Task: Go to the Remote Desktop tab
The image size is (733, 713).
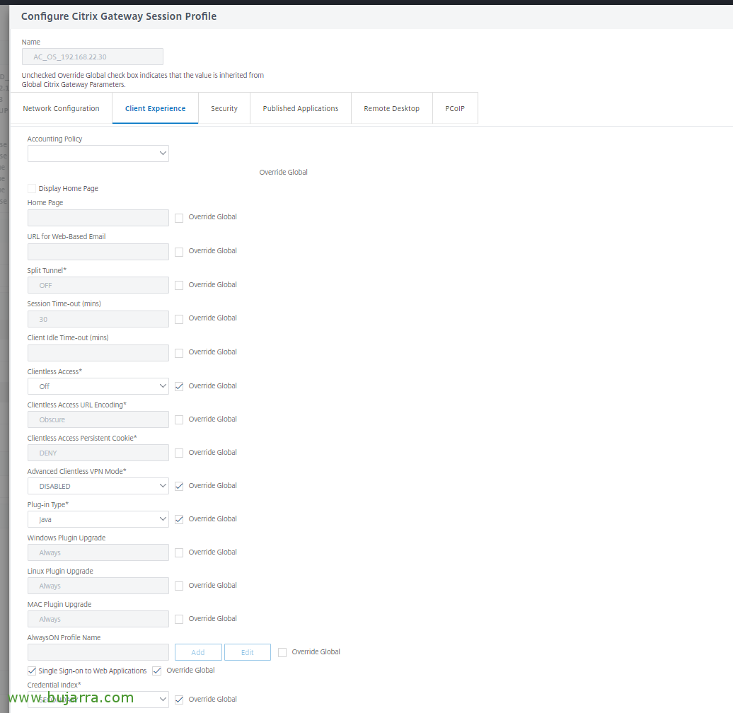Action: click(x=392, y=108)
